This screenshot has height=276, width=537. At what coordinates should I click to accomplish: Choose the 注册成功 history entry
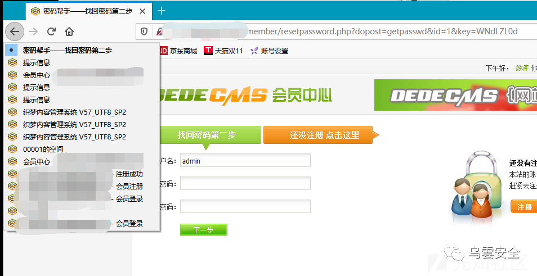pos(82,174)
